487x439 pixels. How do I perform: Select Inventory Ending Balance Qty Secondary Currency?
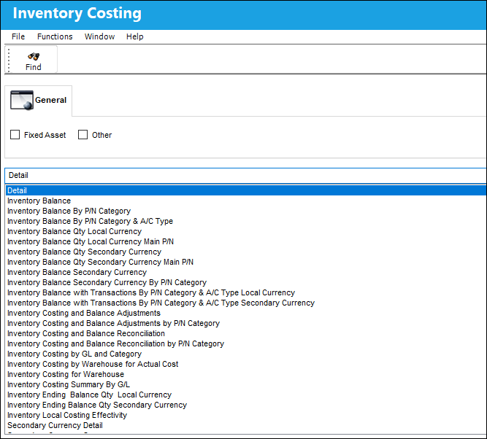245,405
